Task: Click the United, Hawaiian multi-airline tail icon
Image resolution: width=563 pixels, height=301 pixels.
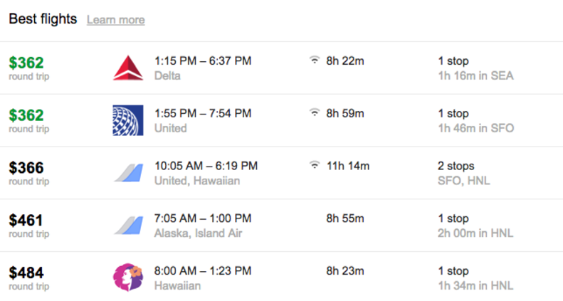Action: tap(129, 173)
